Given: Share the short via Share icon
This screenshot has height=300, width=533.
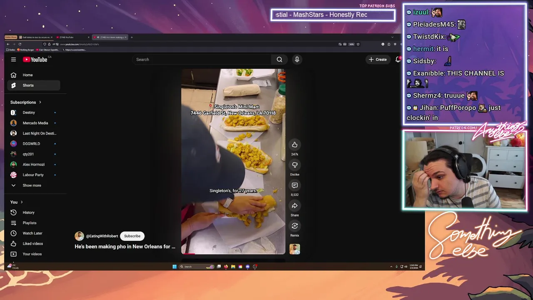Looking at the screenshot, I should point(294,206).
